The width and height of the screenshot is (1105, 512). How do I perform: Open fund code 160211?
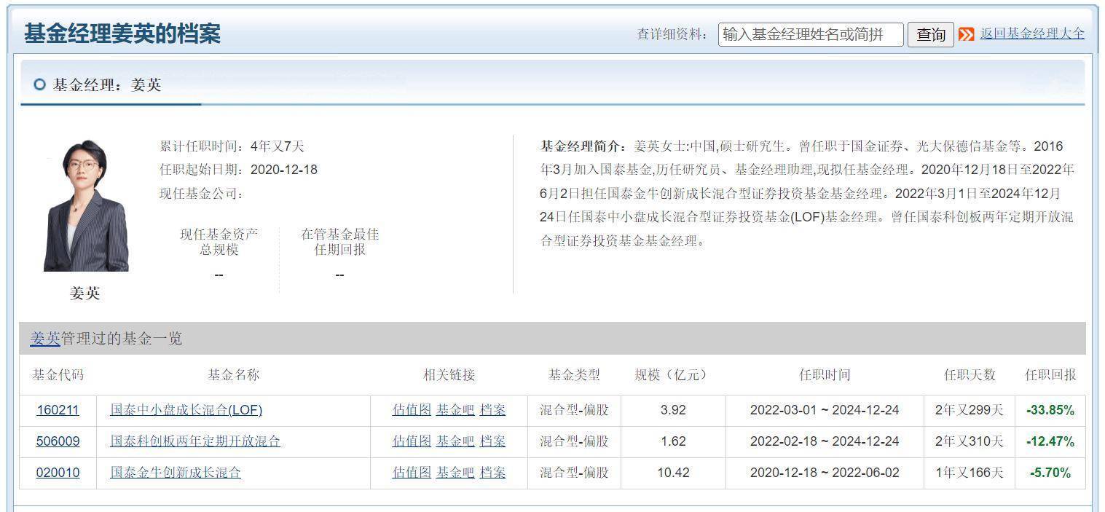click(x=58, y=410)
